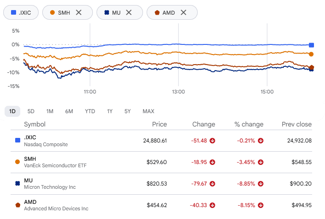325x219 pixels.
Task: Open the .IXIC symbol in the table
Action: pyautogui.click(x=30, y=137)
